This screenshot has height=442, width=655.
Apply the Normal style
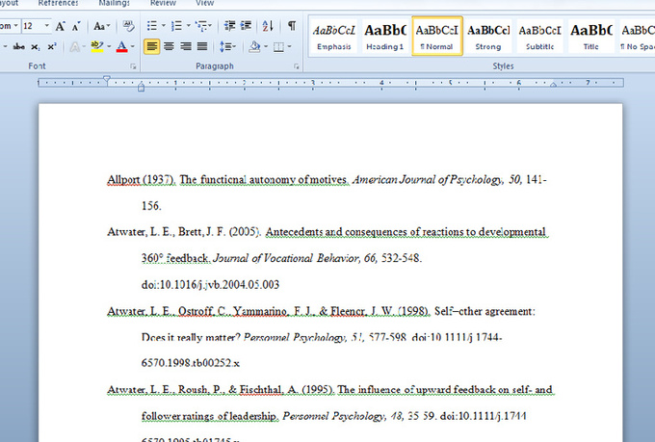point(437,37)
